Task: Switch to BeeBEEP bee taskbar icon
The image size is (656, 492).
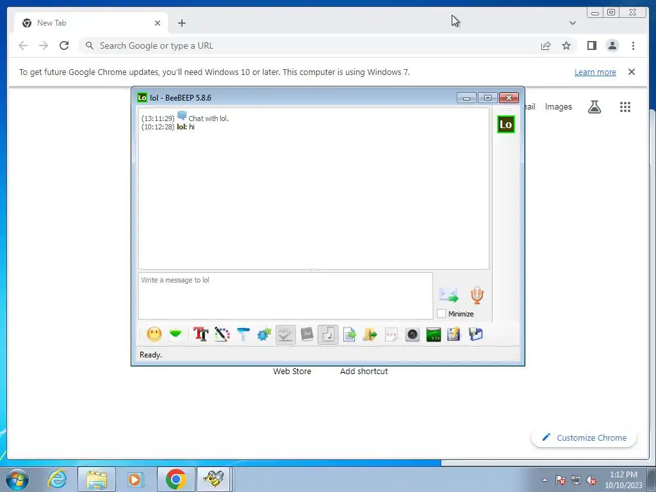Action: click(x=214, y=479)
